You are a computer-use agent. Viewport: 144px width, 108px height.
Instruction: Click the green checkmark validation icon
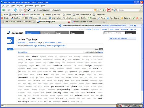tap(134, 18)
